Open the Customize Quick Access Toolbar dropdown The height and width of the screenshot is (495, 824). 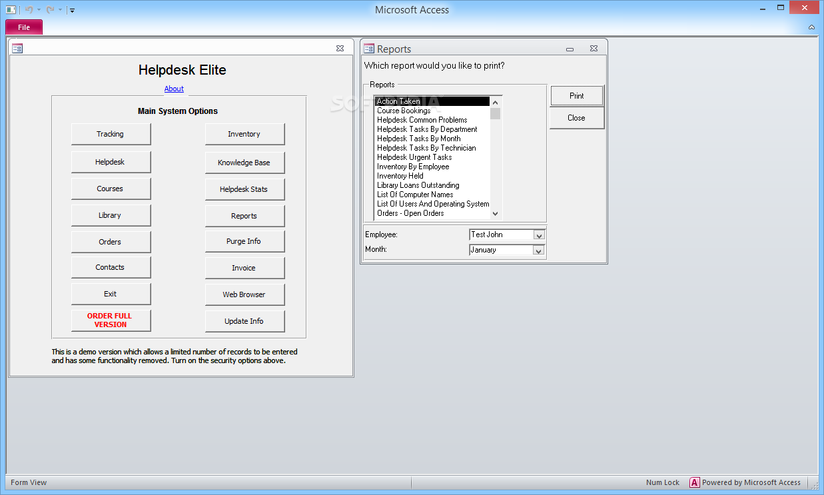coord(72,10)
